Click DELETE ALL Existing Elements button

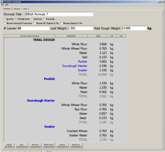tap(76, 146)
